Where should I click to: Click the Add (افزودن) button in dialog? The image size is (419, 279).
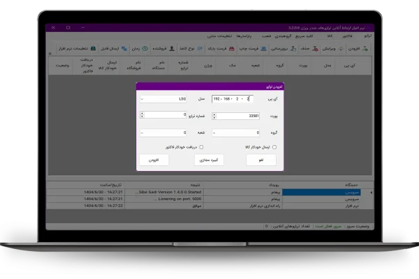(154, 160)
